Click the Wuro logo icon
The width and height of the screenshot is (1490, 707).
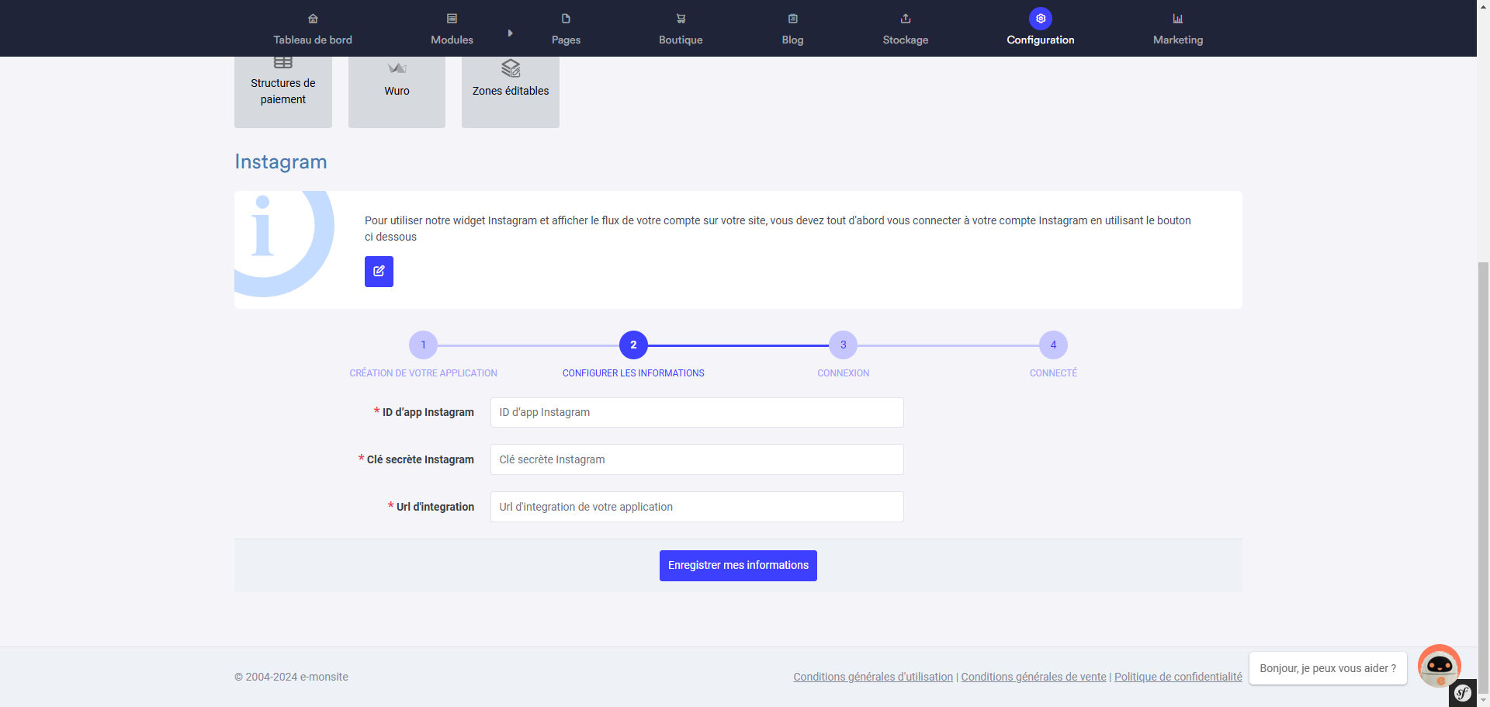[x=397, y=68]
